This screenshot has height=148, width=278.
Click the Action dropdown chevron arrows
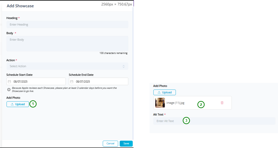pos(123,66)
